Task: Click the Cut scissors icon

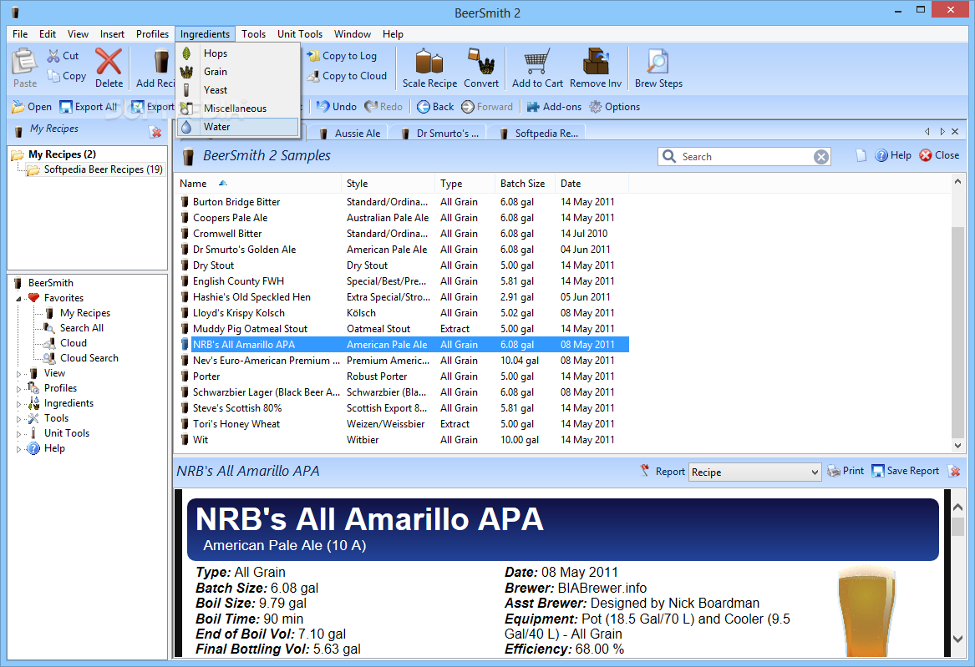Action: point(53,56)
